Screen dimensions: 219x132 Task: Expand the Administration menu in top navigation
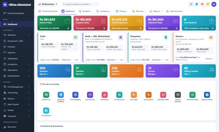click(175, 11)
